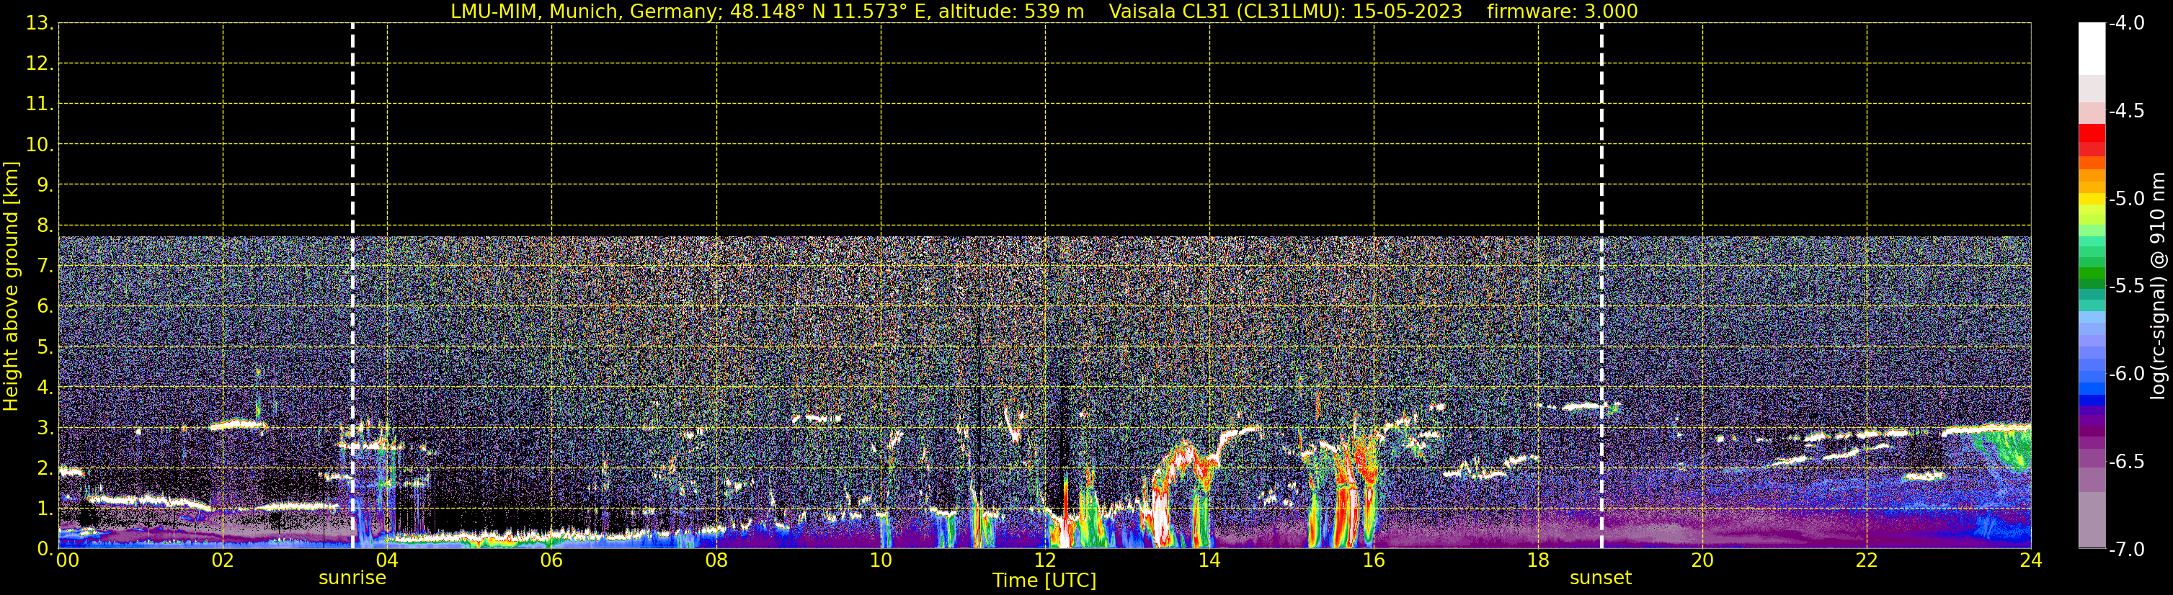Click the white segment of the colorbar

tap(2092, 49)
